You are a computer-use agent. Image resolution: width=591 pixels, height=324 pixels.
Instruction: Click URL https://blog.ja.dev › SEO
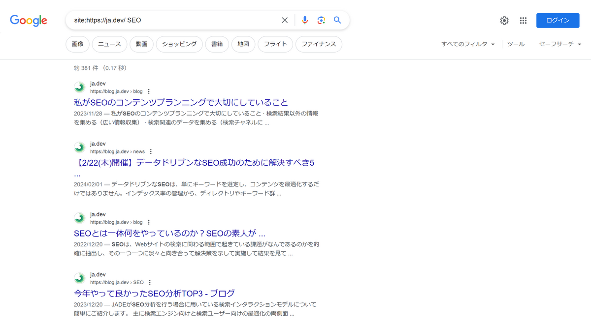click(117, 282)
